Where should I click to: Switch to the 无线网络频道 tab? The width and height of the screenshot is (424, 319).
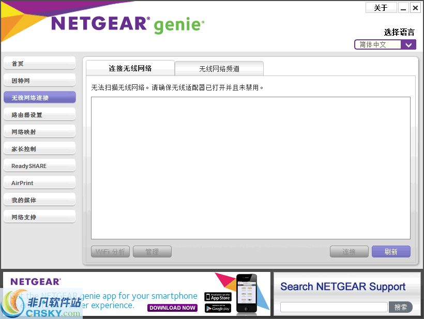(219, 68)
